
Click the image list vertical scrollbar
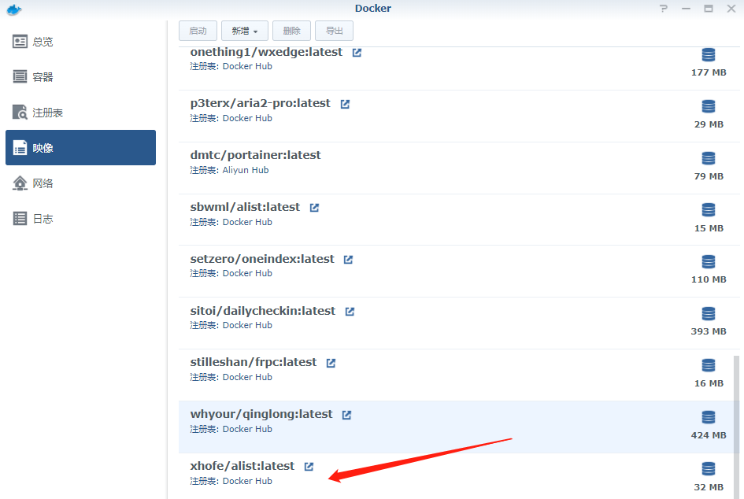736,427
